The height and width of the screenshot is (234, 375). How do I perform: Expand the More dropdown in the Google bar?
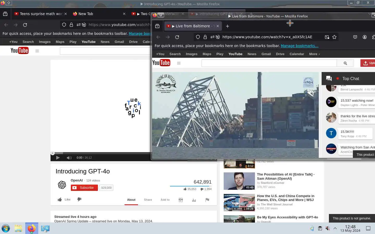point(314,54)
